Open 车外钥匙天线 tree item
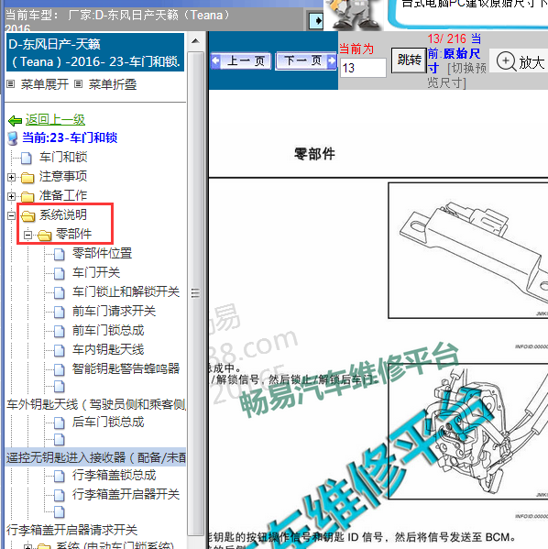Viewport: 548px width, 549px height. [x=96, y=404]
